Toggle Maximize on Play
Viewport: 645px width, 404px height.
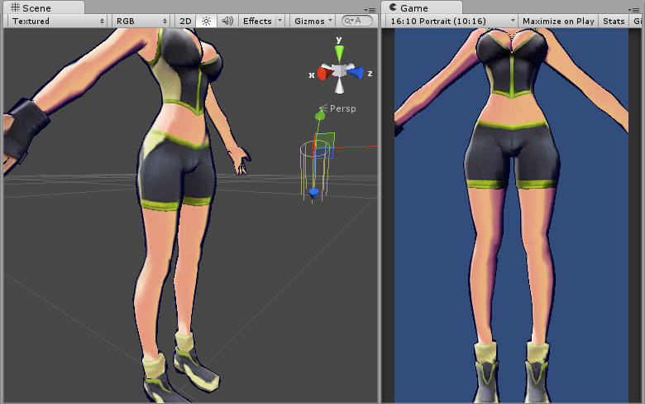[558, 21]
